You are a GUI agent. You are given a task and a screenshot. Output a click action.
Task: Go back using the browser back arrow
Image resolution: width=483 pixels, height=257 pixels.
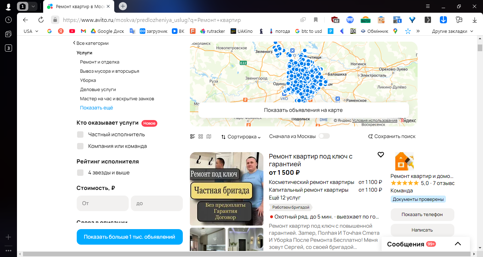pos(25,20)
